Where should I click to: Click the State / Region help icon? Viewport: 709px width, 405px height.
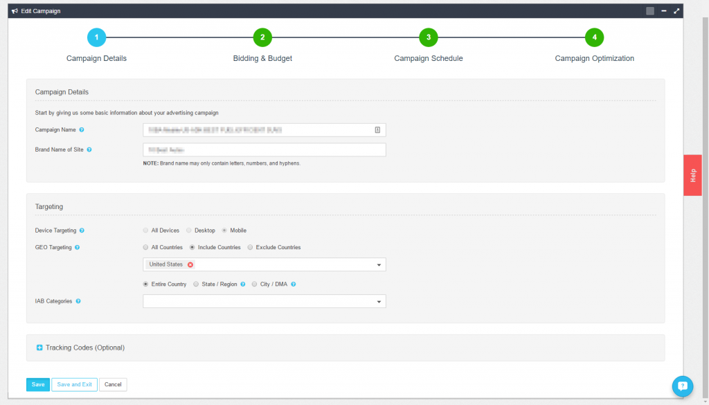pyautogui.click(x=243, y=285)
